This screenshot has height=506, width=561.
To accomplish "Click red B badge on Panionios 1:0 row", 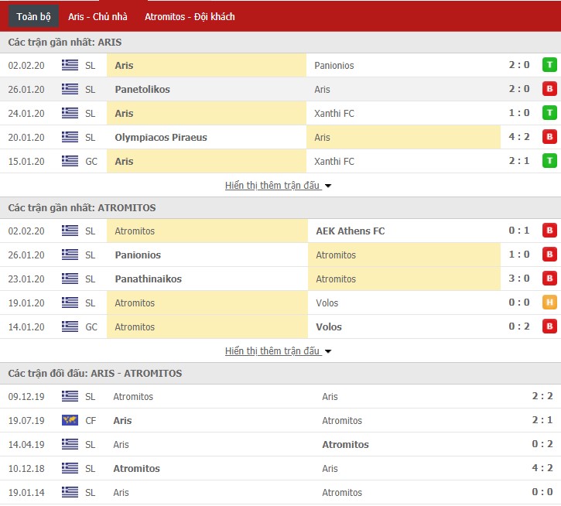I will coord(549,255).
